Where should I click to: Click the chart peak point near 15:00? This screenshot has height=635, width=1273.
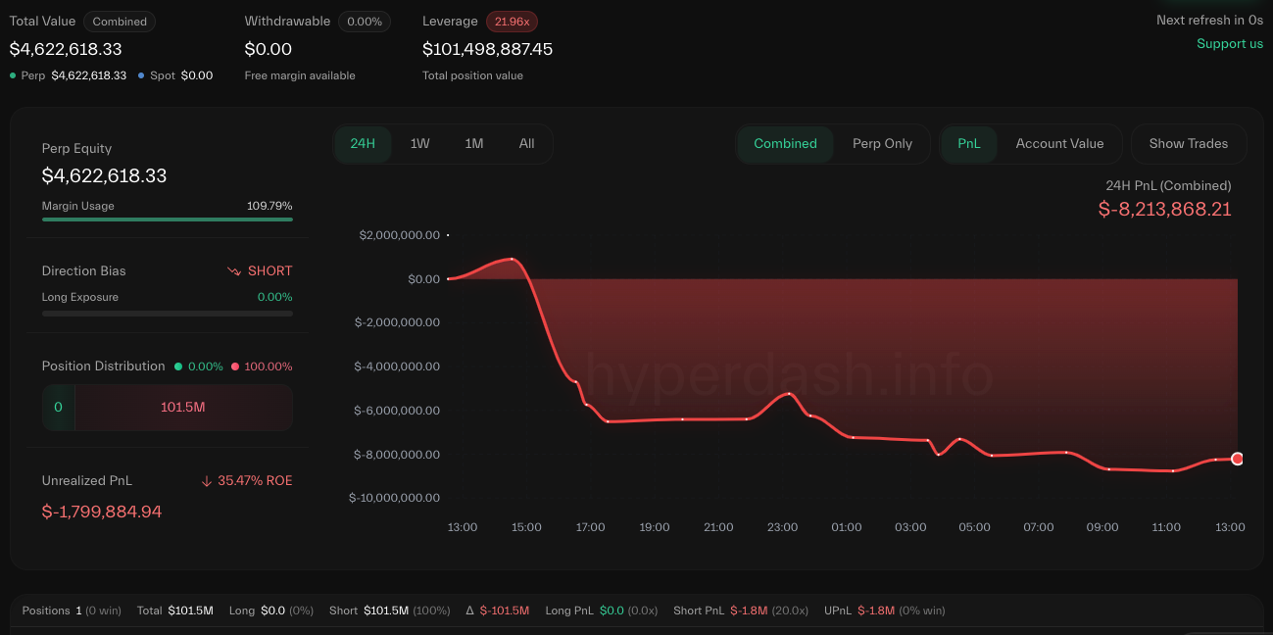click(x=513, y=259)
